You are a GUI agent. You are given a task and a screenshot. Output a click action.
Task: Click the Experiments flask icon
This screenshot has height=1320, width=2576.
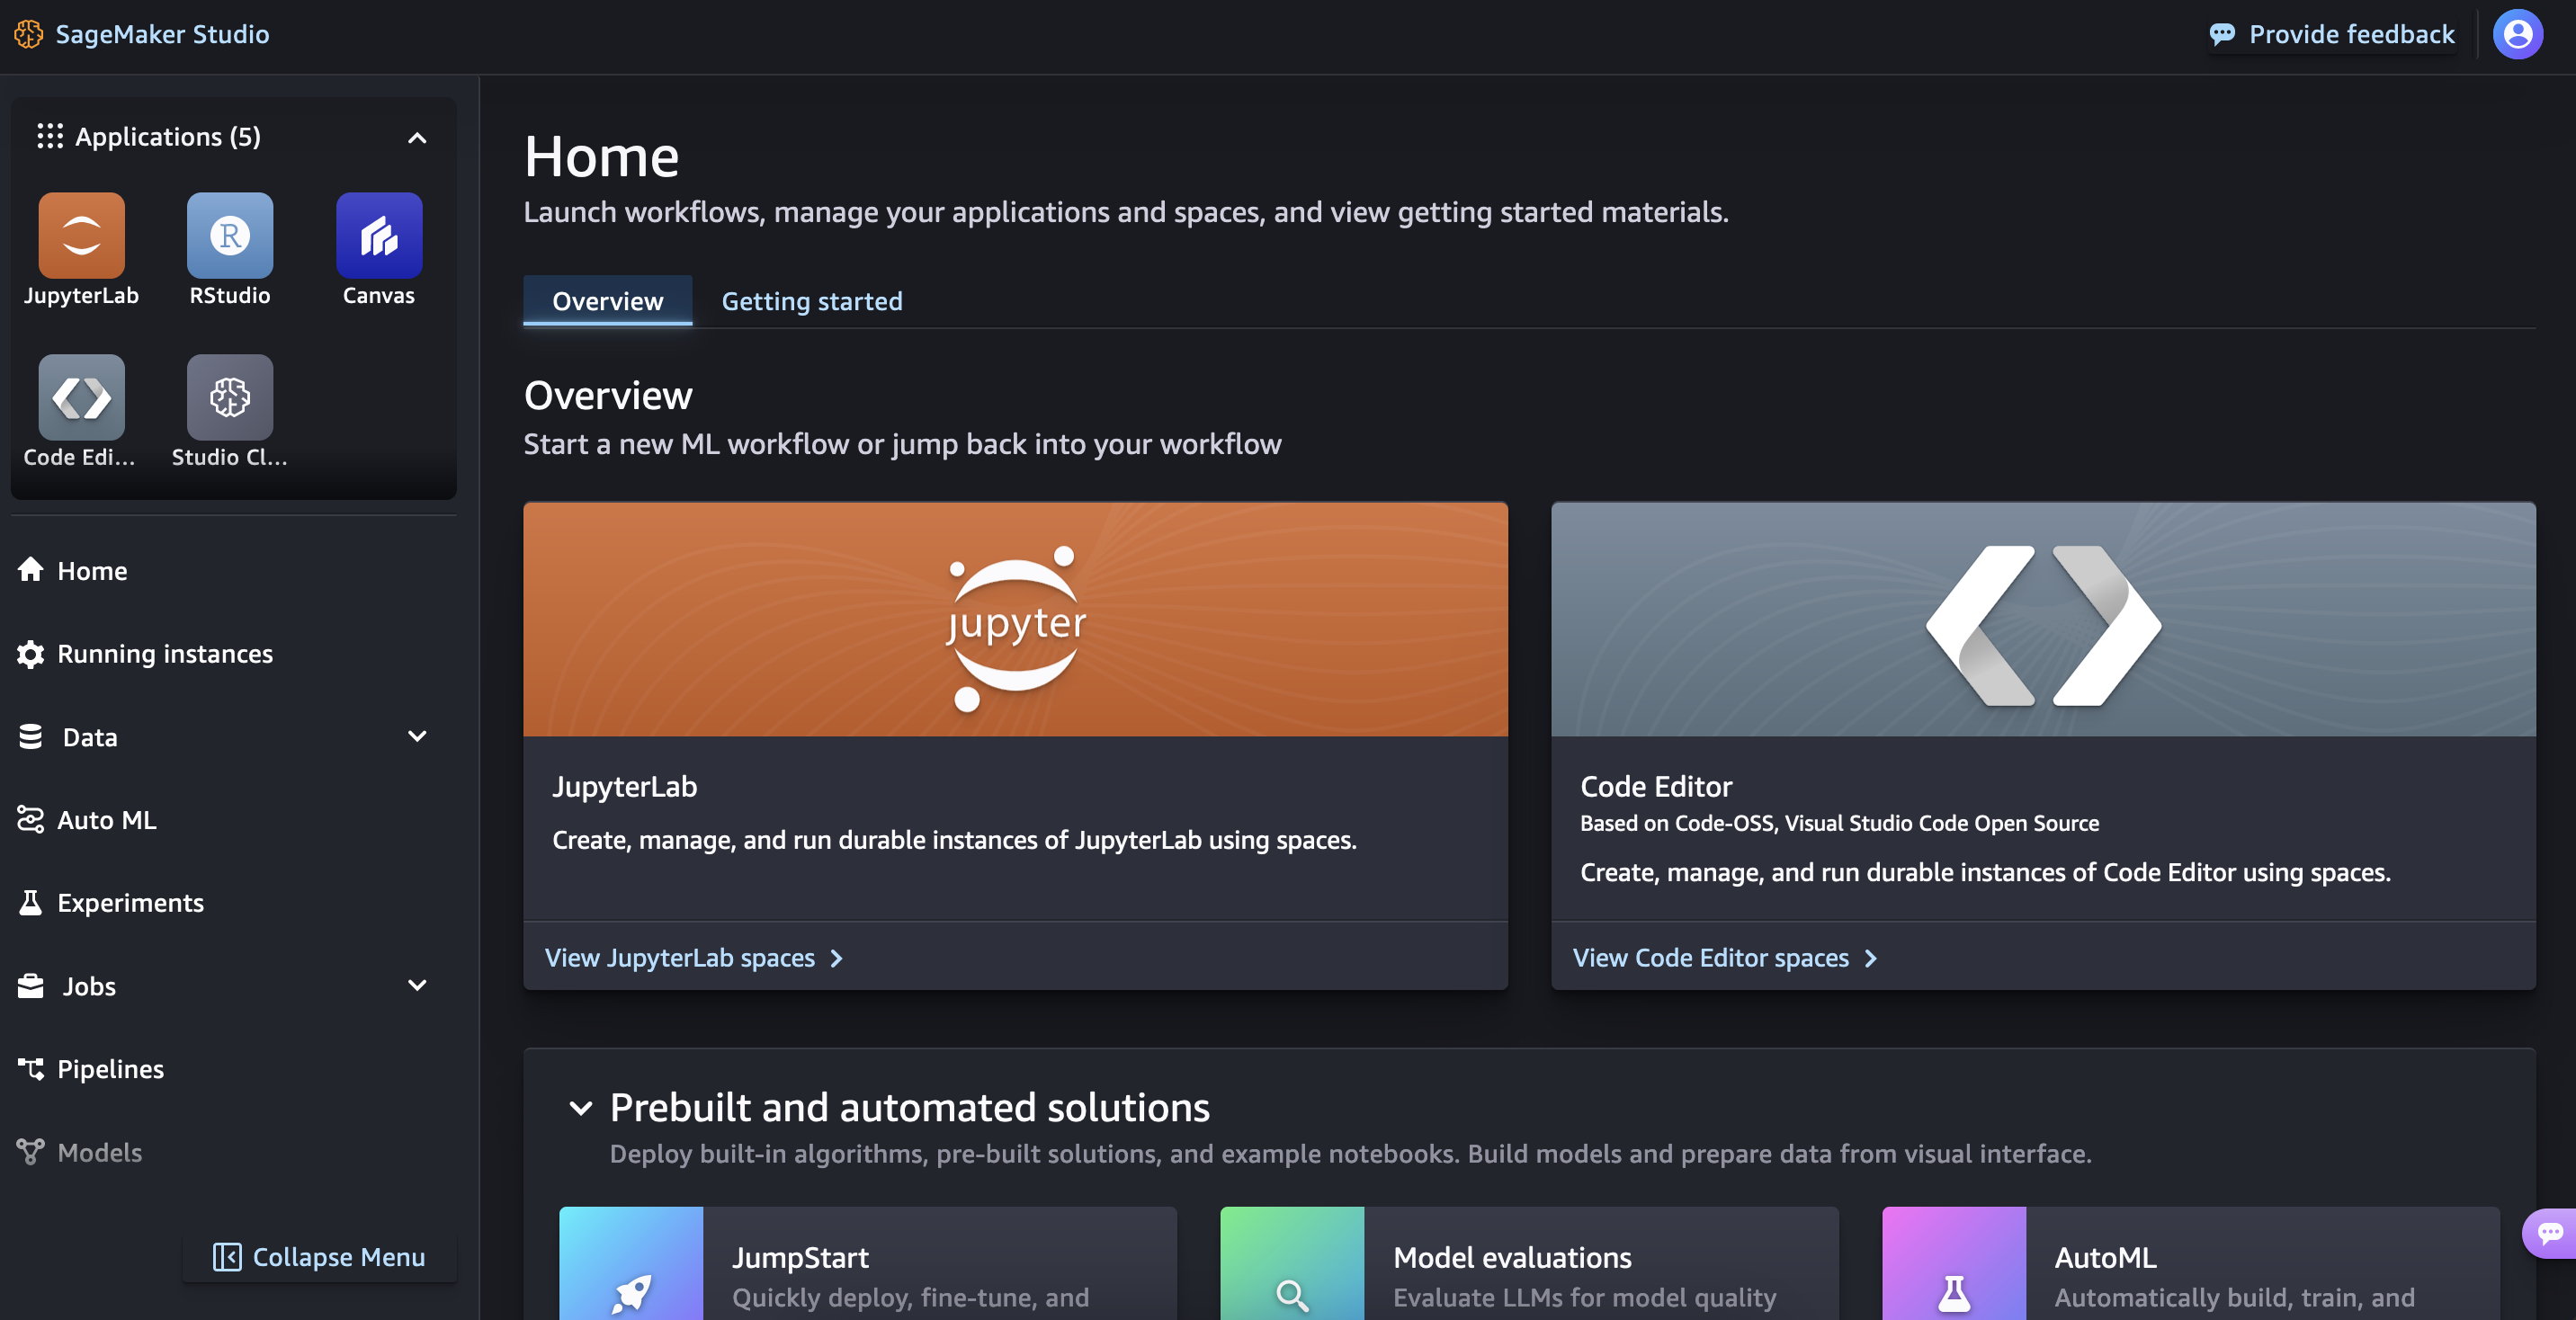click(x=30, y=902)
